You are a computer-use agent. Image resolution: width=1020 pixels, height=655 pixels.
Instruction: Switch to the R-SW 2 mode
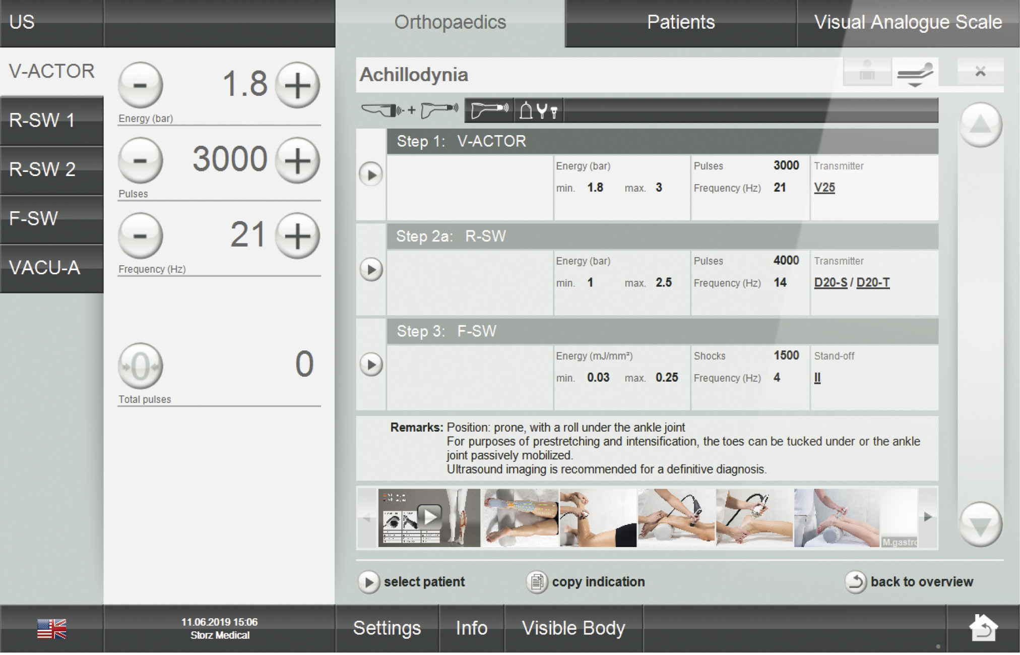[51, 169]
